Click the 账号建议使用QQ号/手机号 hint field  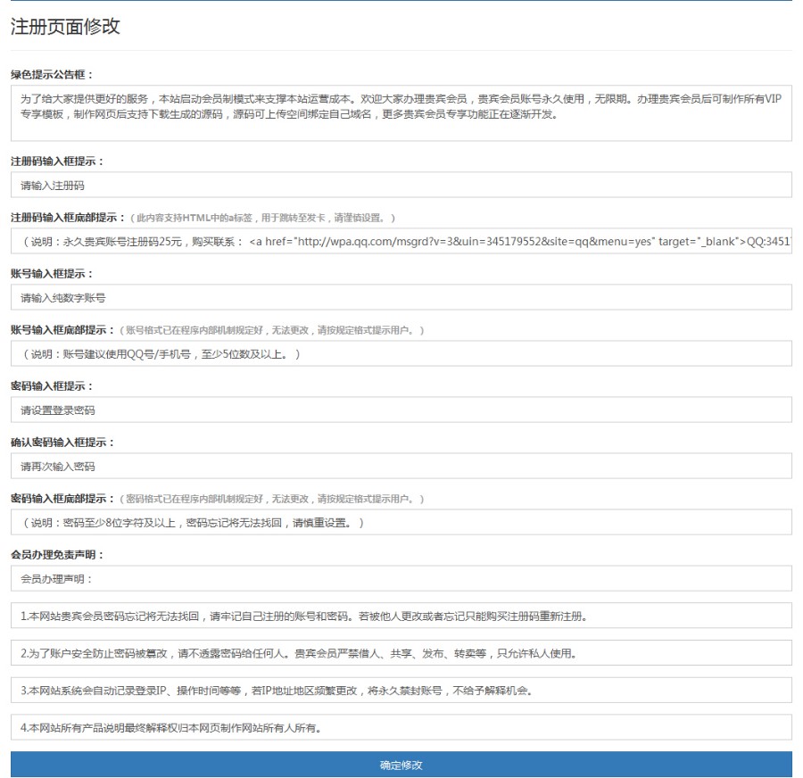pos(401,354)
